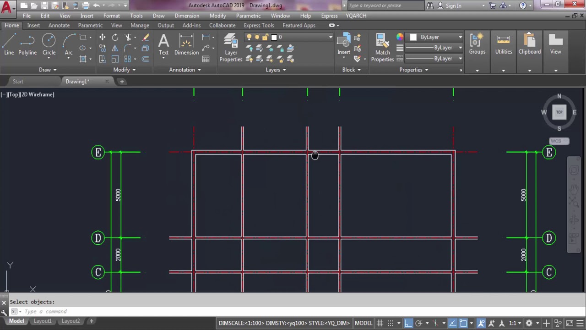Click the Explode tool icon
Screen dimensions: 586x330
click(x=146, y=48)
